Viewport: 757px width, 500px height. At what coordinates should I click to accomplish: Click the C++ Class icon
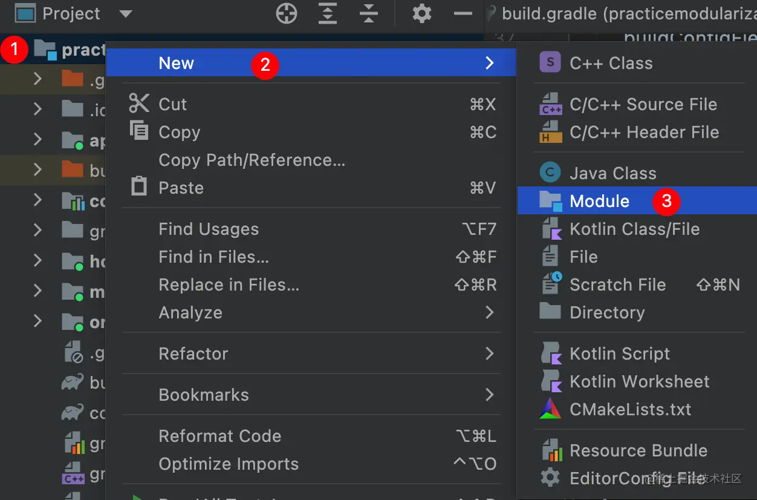550,62
